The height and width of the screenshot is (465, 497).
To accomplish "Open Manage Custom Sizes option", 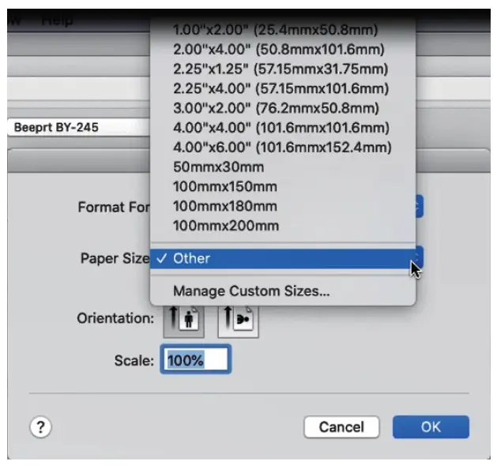I will [250, 291].
